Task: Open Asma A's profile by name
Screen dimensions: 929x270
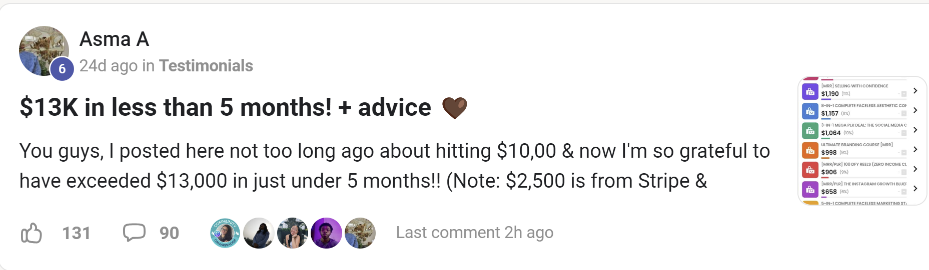Action: (114, 39)
